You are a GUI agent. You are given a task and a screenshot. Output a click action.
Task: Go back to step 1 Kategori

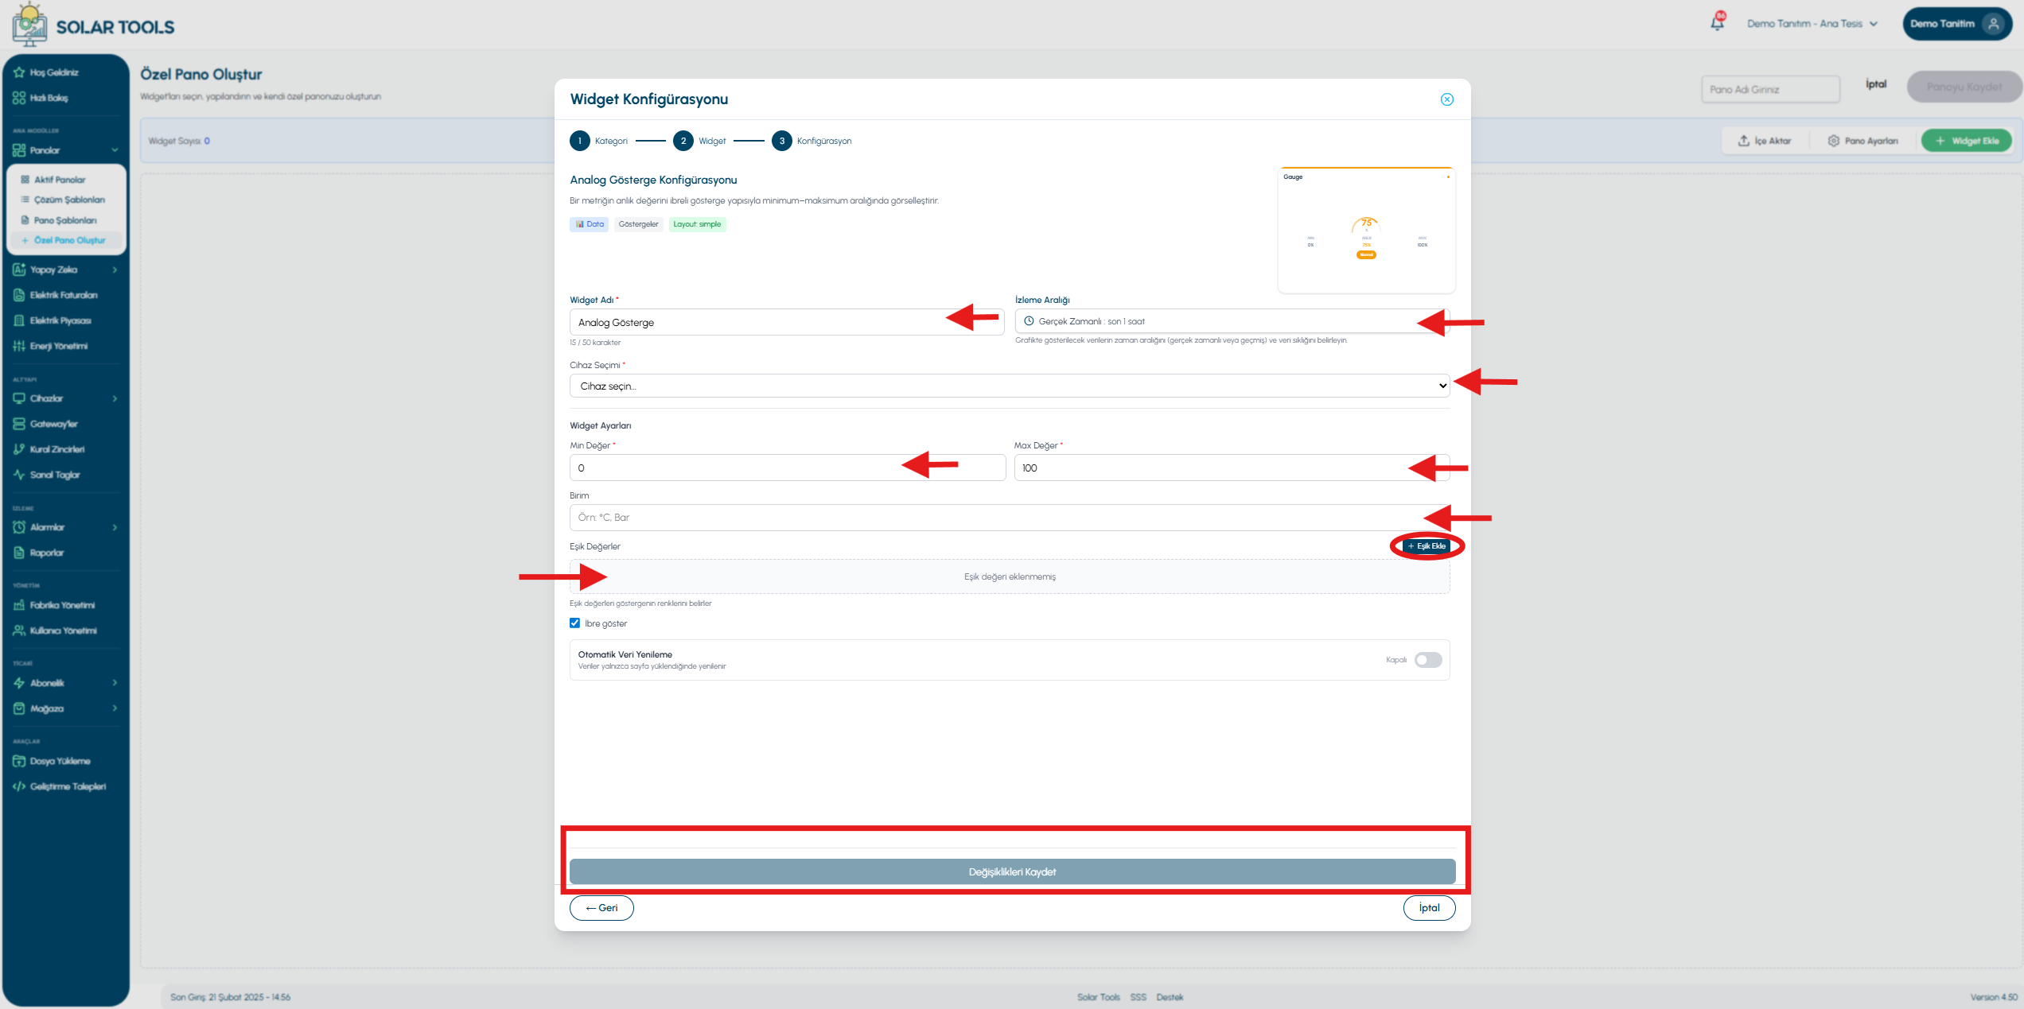pyautogui.click(x=580, y=141)
